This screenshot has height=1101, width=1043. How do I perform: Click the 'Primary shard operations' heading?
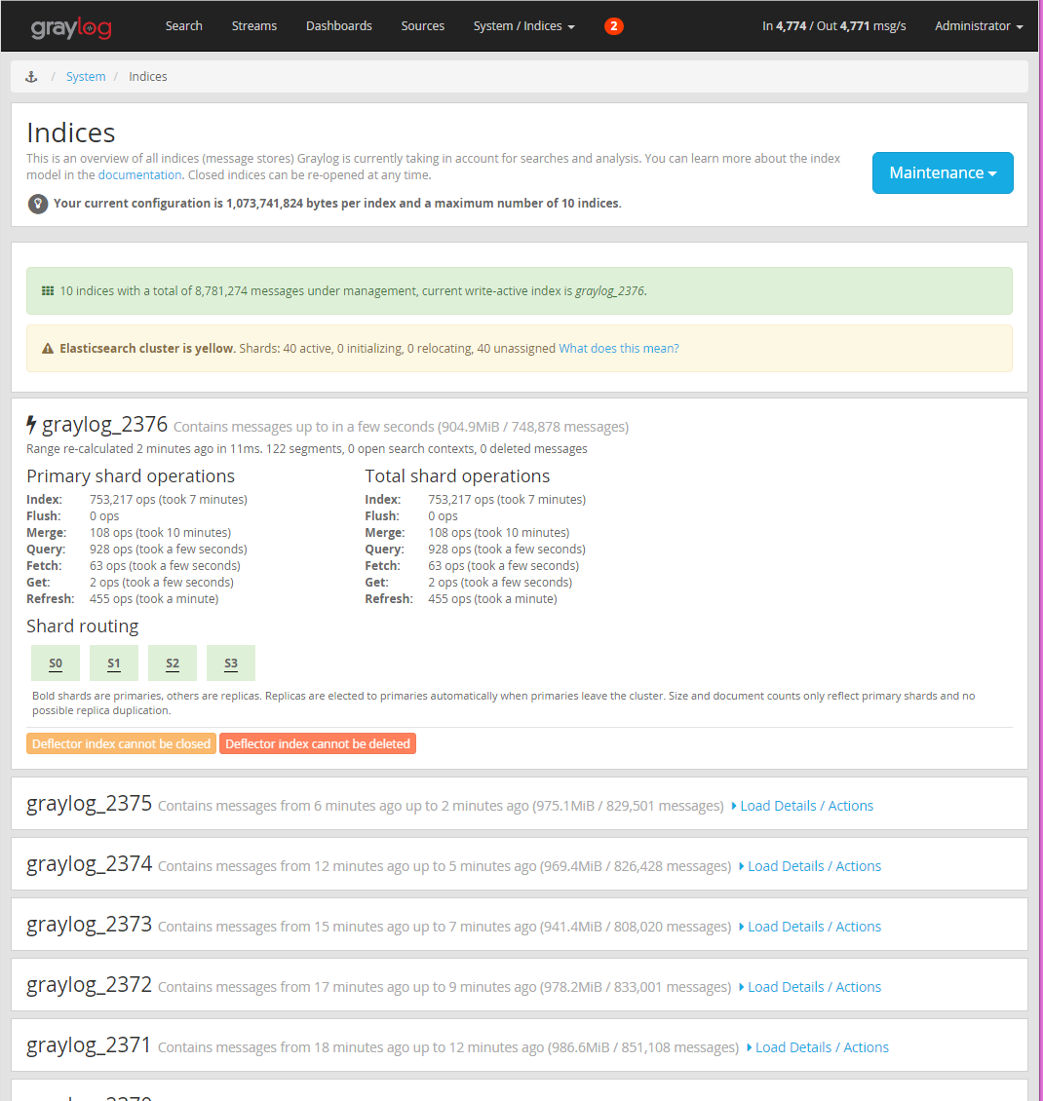click(131, 476)
